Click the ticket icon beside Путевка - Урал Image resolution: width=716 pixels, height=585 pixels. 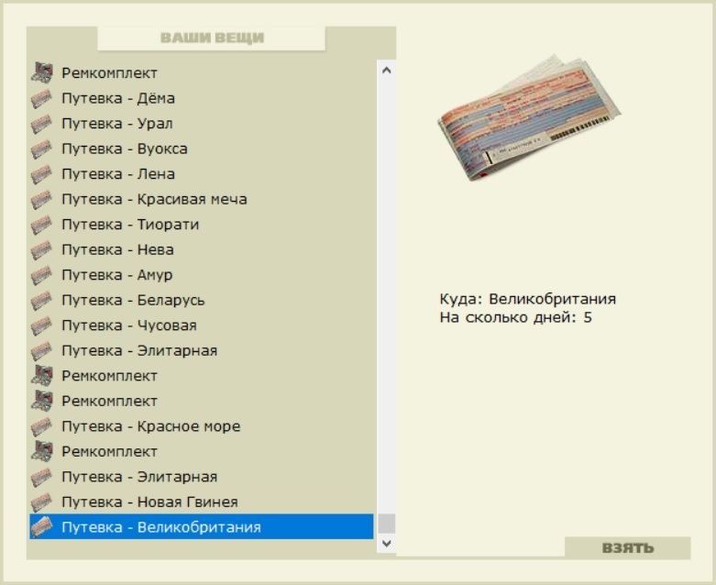click(x=41, y=124)
